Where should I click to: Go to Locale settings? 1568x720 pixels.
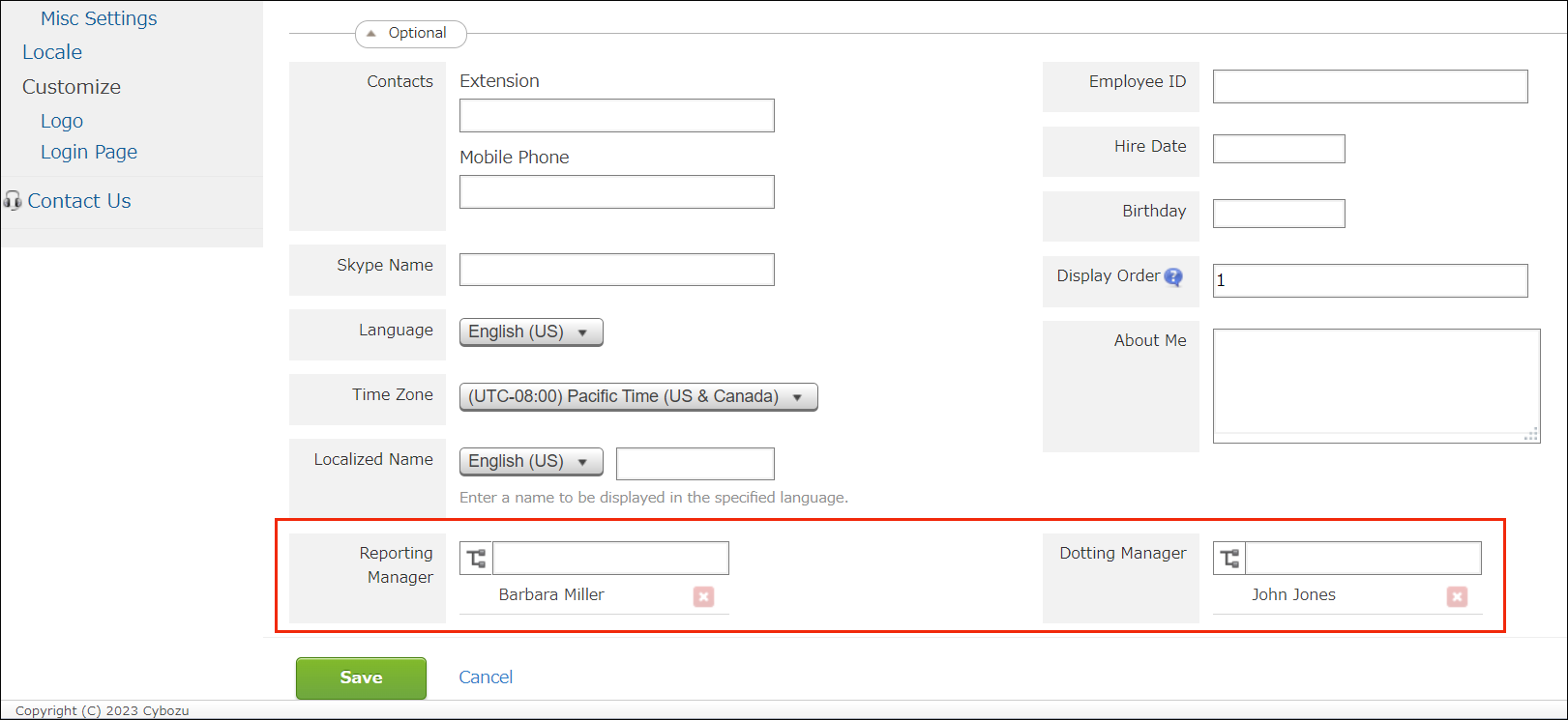tap(52, 52)
